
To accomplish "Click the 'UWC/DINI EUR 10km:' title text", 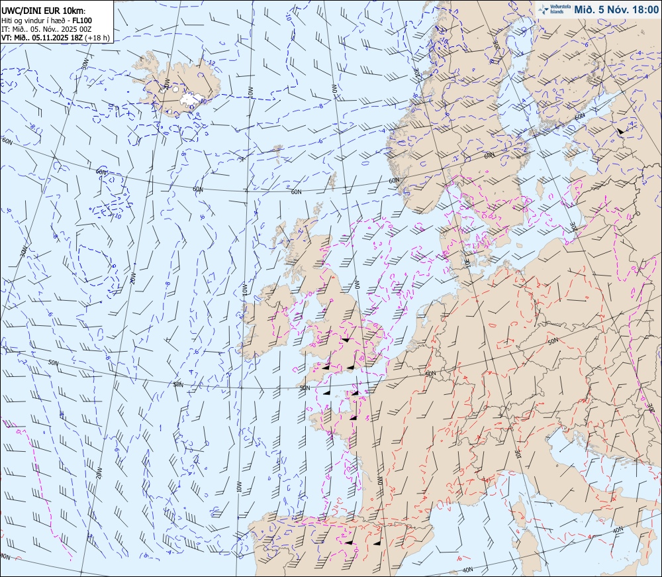I will pyautogui.click(x=44, y=11).
